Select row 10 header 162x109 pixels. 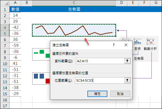coord(5,64)
